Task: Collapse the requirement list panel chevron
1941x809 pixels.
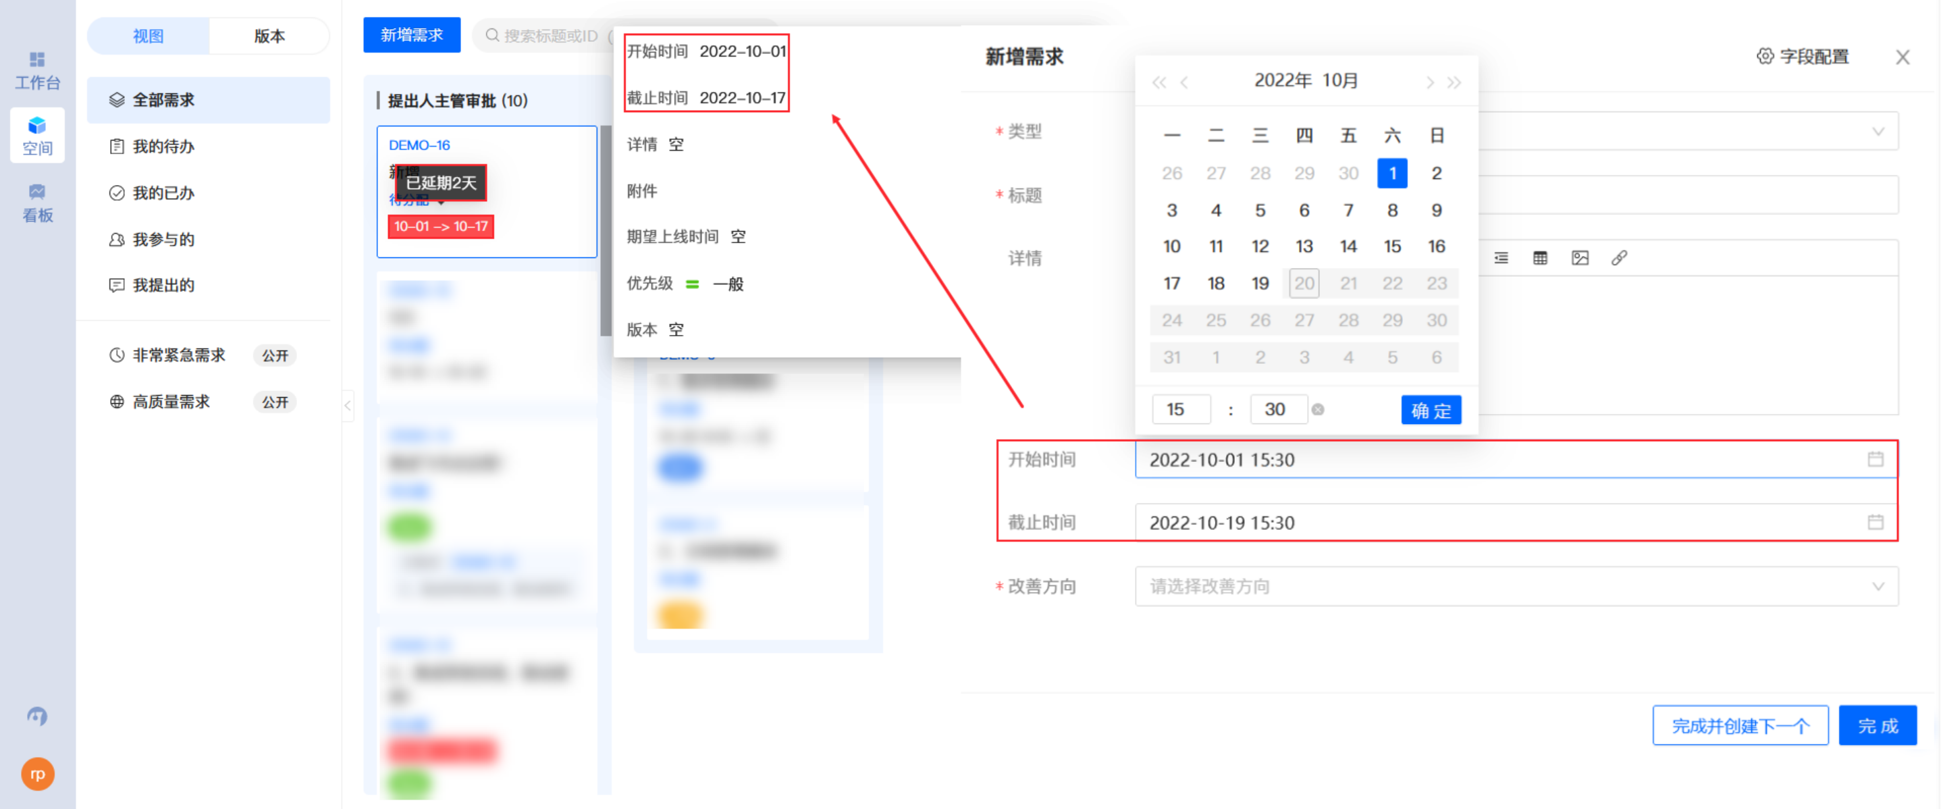Action: coord(348,406)
